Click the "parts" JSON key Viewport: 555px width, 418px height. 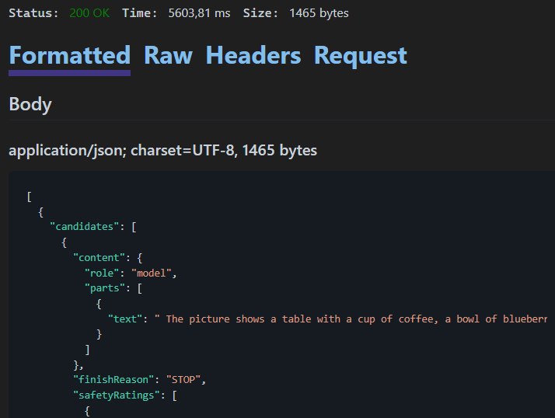tap(104, 288)
